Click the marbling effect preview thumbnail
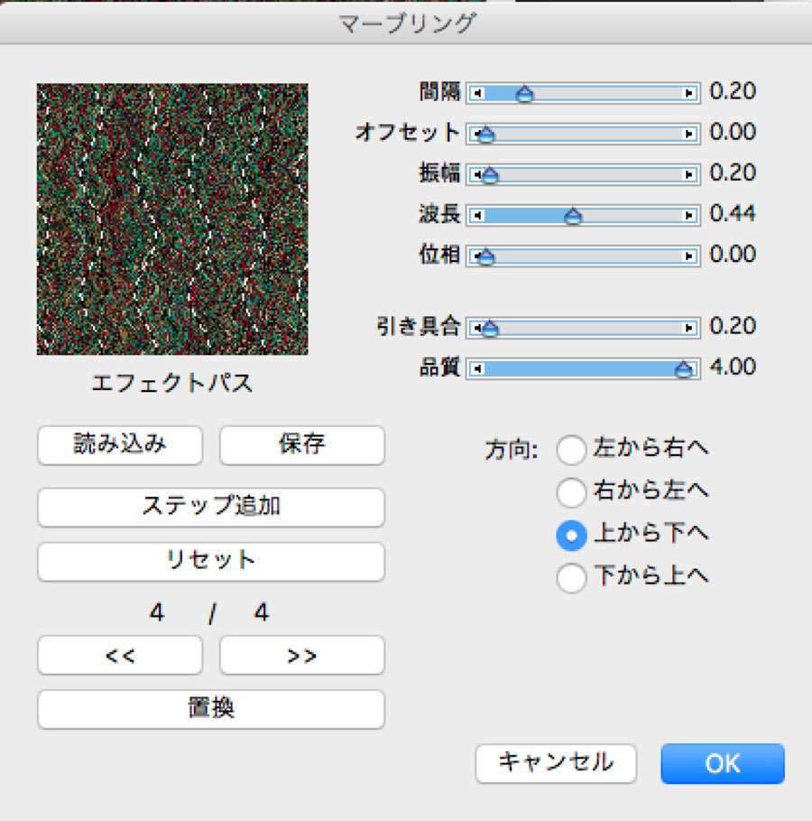The image size is (812, 821). pos(172,219)
